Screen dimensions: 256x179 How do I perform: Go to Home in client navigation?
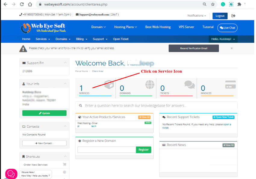click(26, 39)
